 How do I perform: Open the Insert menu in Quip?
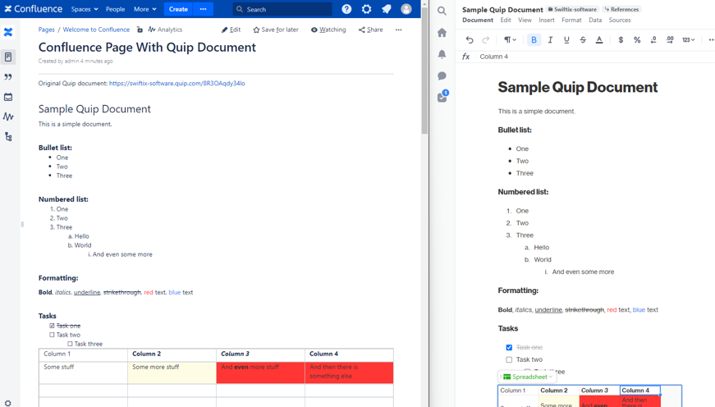546,20
